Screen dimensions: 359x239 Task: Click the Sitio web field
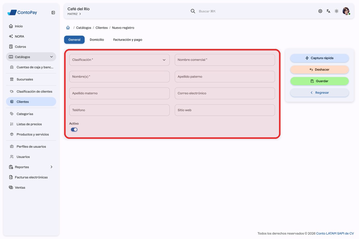point(225,110)
